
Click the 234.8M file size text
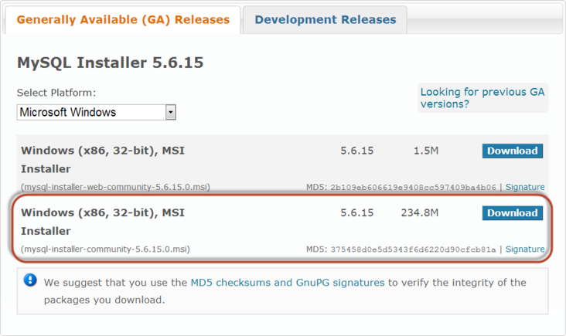(420, 212)
